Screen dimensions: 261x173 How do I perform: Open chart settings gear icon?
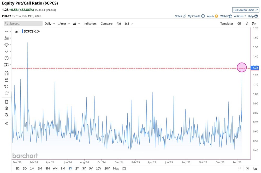tap(239, 23)
